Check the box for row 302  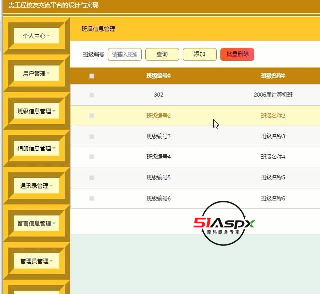point(92,95)
